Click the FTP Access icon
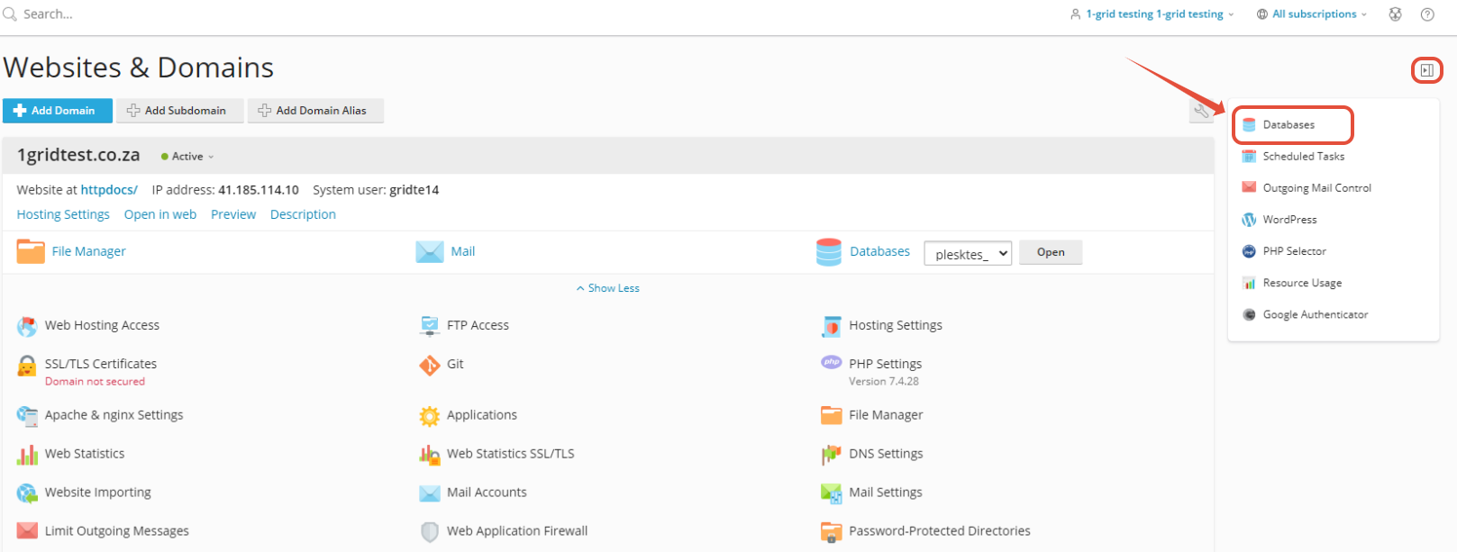1457x552 pixels. click(x=430, y=326)
